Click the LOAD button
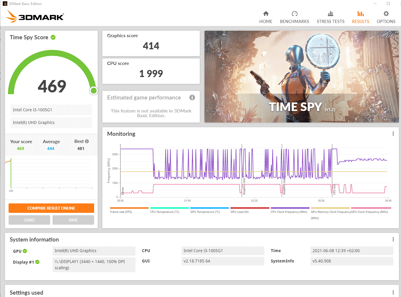 pos(29,220)
